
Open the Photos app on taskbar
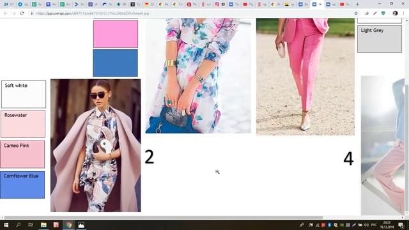click(81, 225)
